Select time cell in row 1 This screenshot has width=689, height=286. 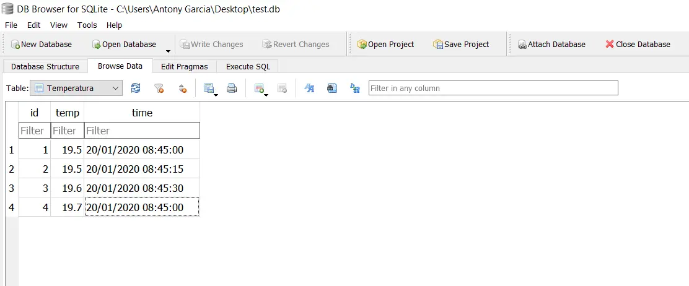[x=142, y=150]
